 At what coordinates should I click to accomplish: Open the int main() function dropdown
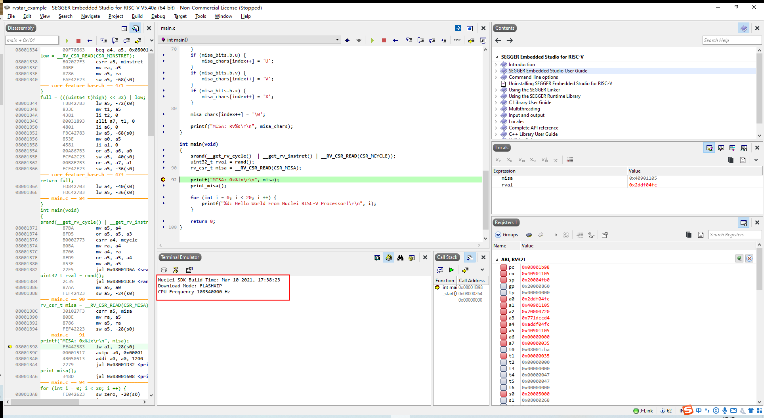coord(337,40)
